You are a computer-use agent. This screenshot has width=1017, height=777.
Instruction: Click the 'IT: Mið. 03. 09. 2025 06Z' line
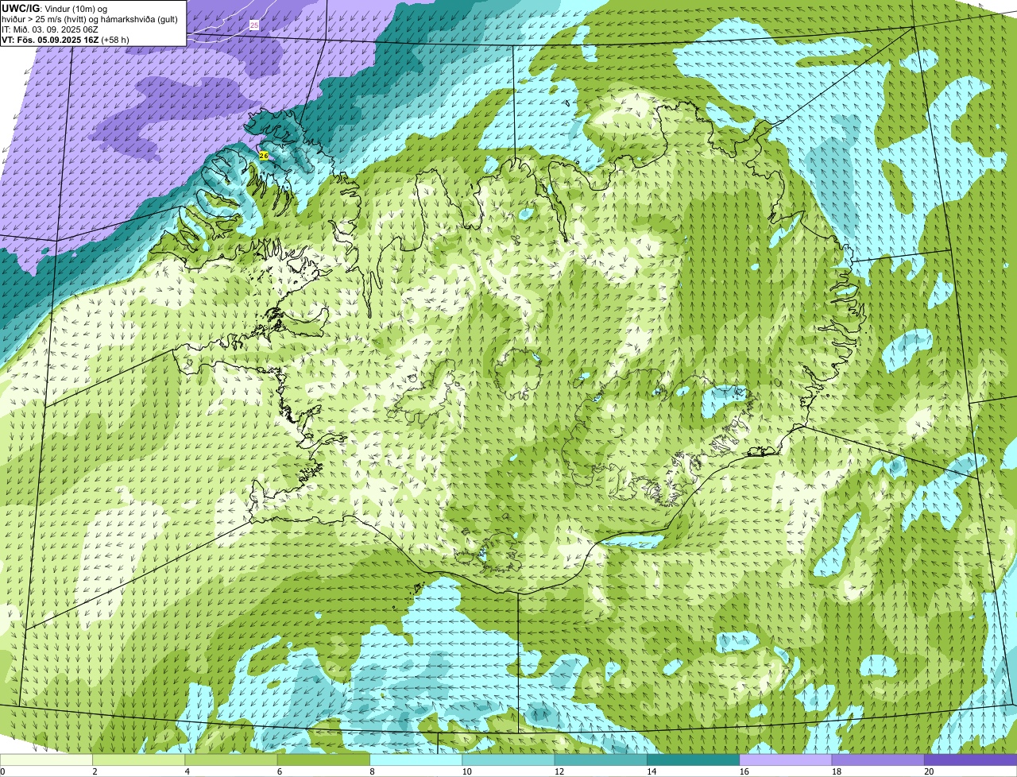click(50, 29)
